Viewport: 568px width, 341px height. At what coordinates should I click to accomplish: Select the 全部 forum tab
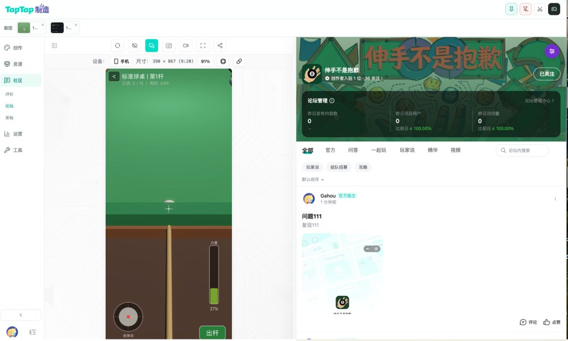click(x=308, y=150)
